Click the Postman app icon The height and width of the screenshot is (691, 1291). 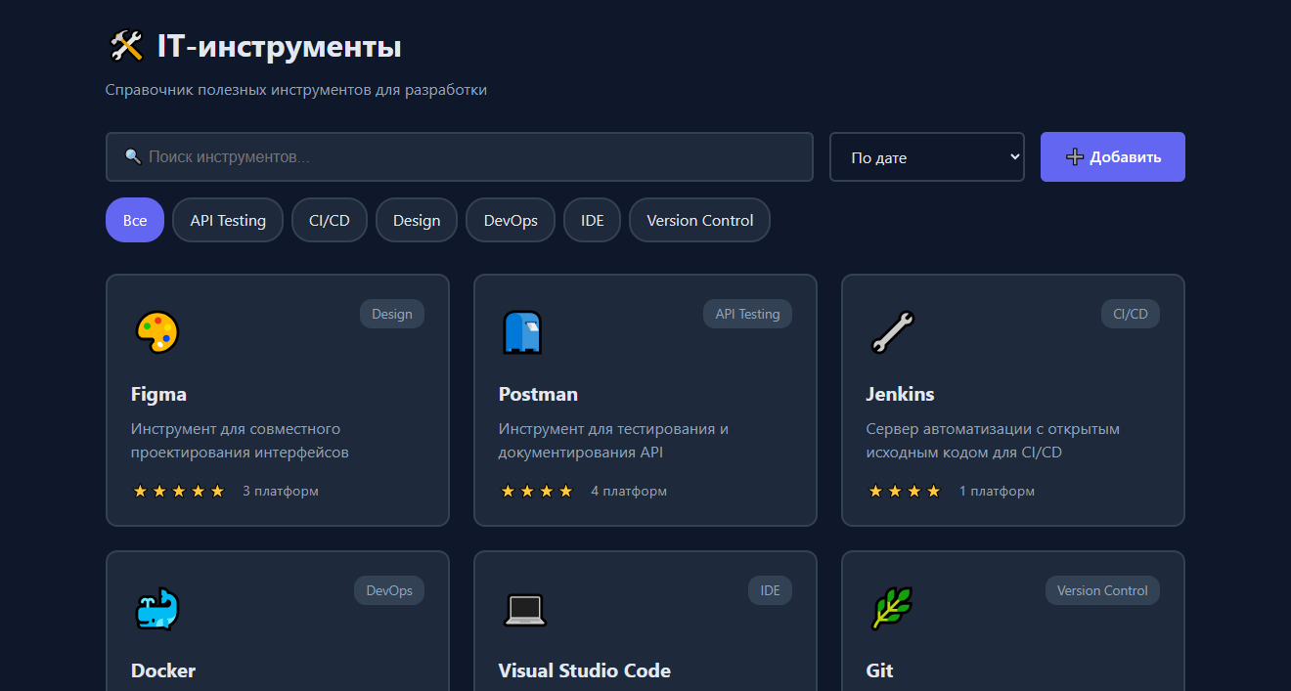(522, 332)
